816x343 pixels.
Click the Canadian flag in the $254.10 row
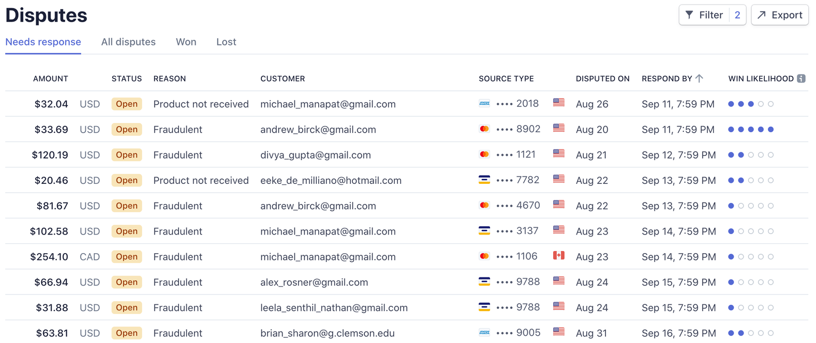click(559, 255)
